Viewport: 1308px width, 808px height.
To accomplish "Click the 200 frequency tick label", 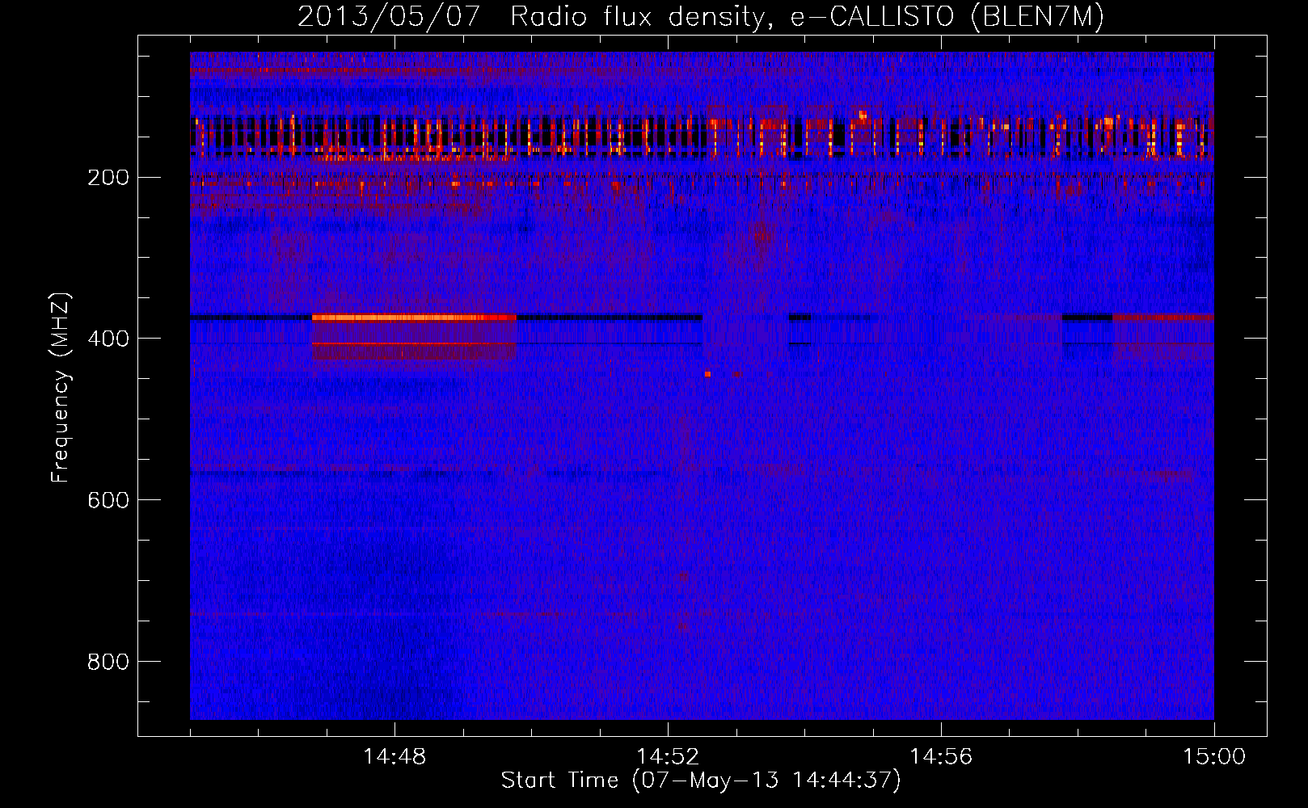I will click(108, 177).
